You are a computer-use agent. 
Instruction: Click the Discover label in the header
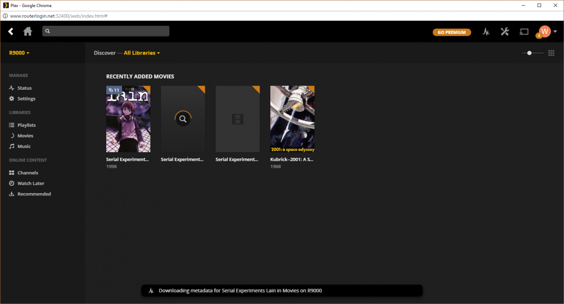(x=104, y=53)
